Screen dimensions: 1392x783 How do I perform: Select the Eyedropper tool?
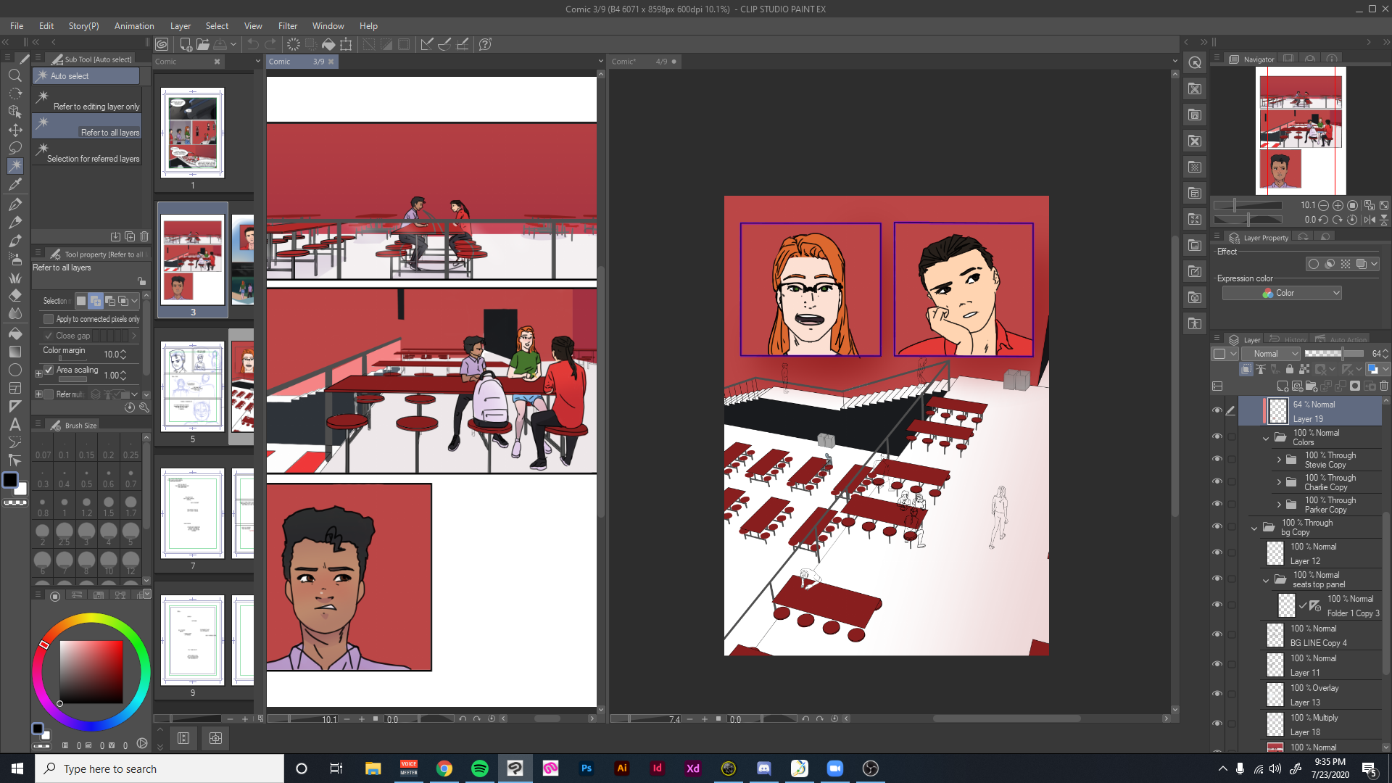click(x=14, y=184)
